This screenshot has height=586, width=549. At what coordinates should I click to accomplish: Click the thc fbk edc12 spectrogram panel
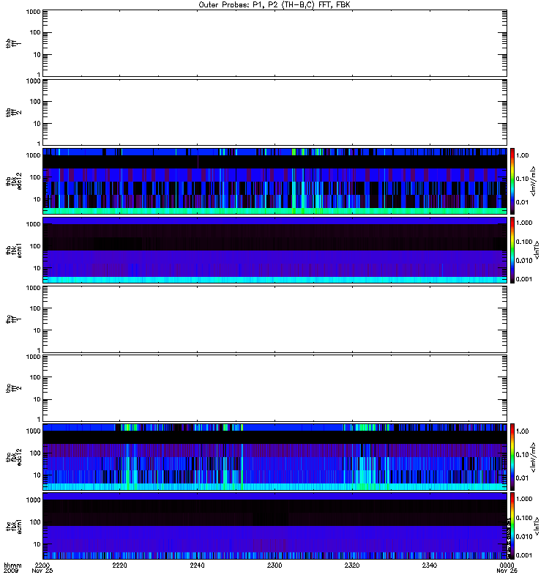point(274,456)
